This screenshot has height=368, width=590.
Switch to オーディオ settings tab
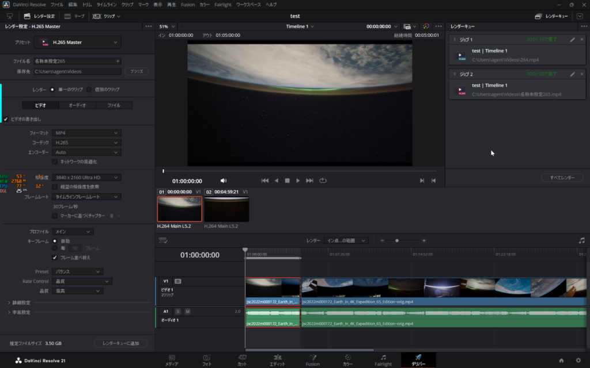(77, 106)
